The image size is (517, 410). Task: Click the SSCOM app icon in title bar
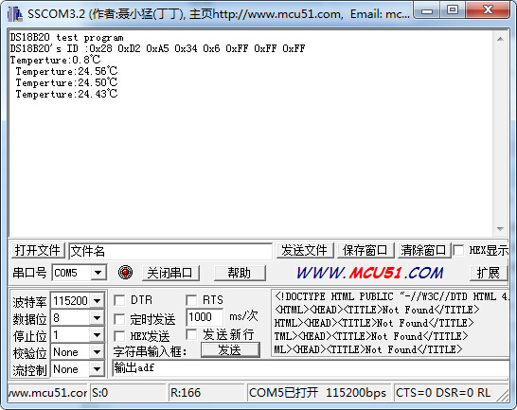click(x=15, y=14)
